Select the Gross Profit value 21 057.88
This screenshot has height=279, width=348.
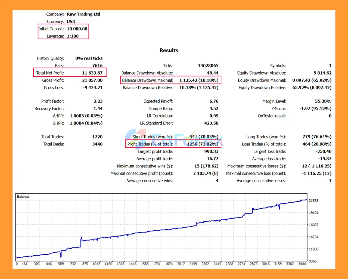[92, 80]
